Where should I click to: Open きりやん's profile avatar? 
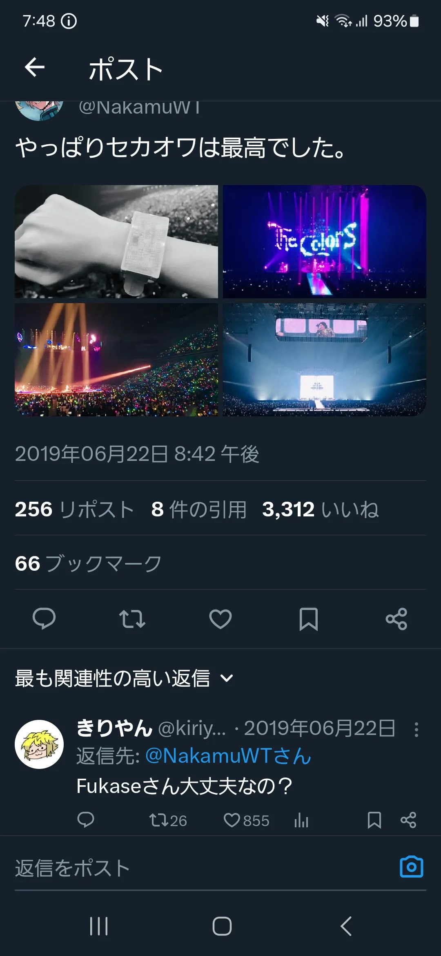pyautogui.click(x=39, y=744)
